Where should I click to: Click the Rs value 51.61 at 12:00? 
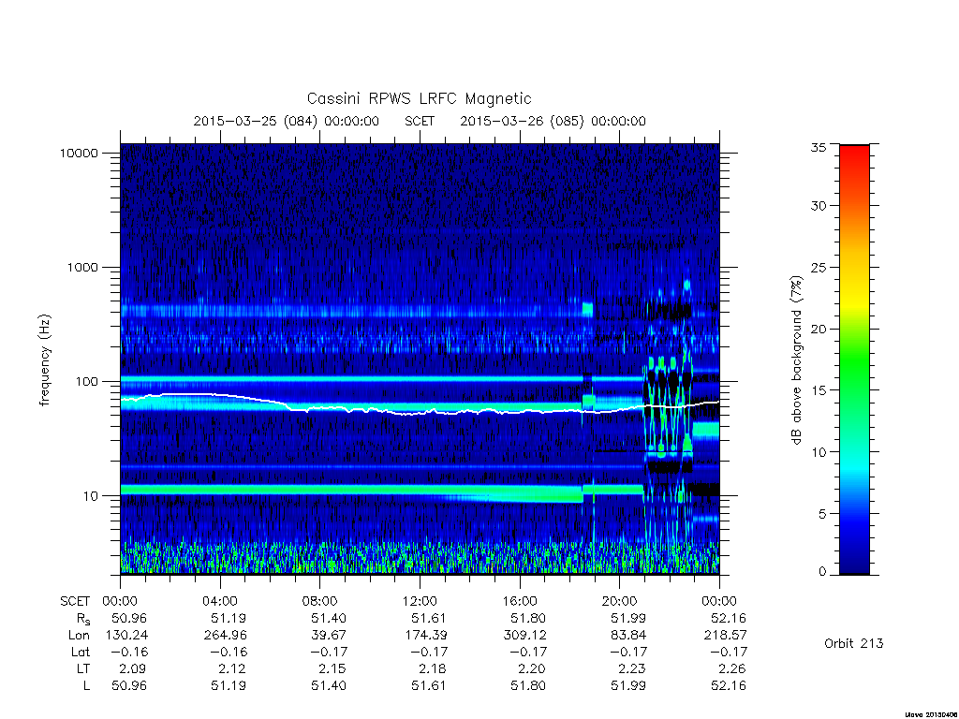[x=428, y=618]
